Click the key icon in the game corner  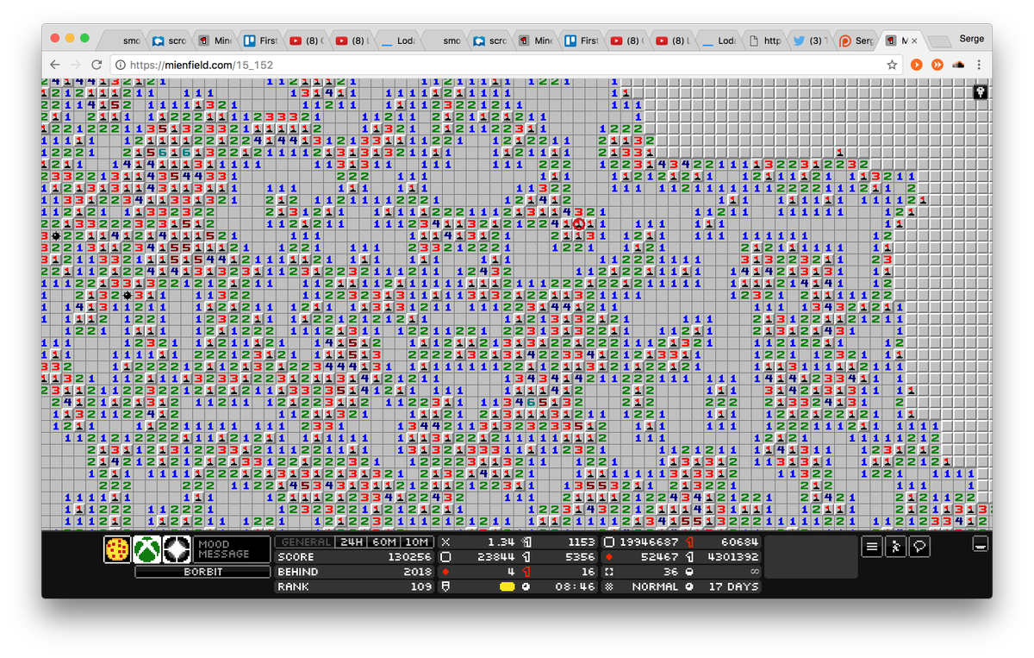(981, 91)
